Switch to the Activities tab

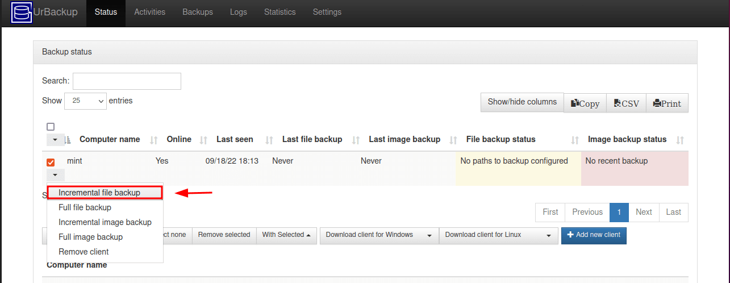click(x=149, y=12)
